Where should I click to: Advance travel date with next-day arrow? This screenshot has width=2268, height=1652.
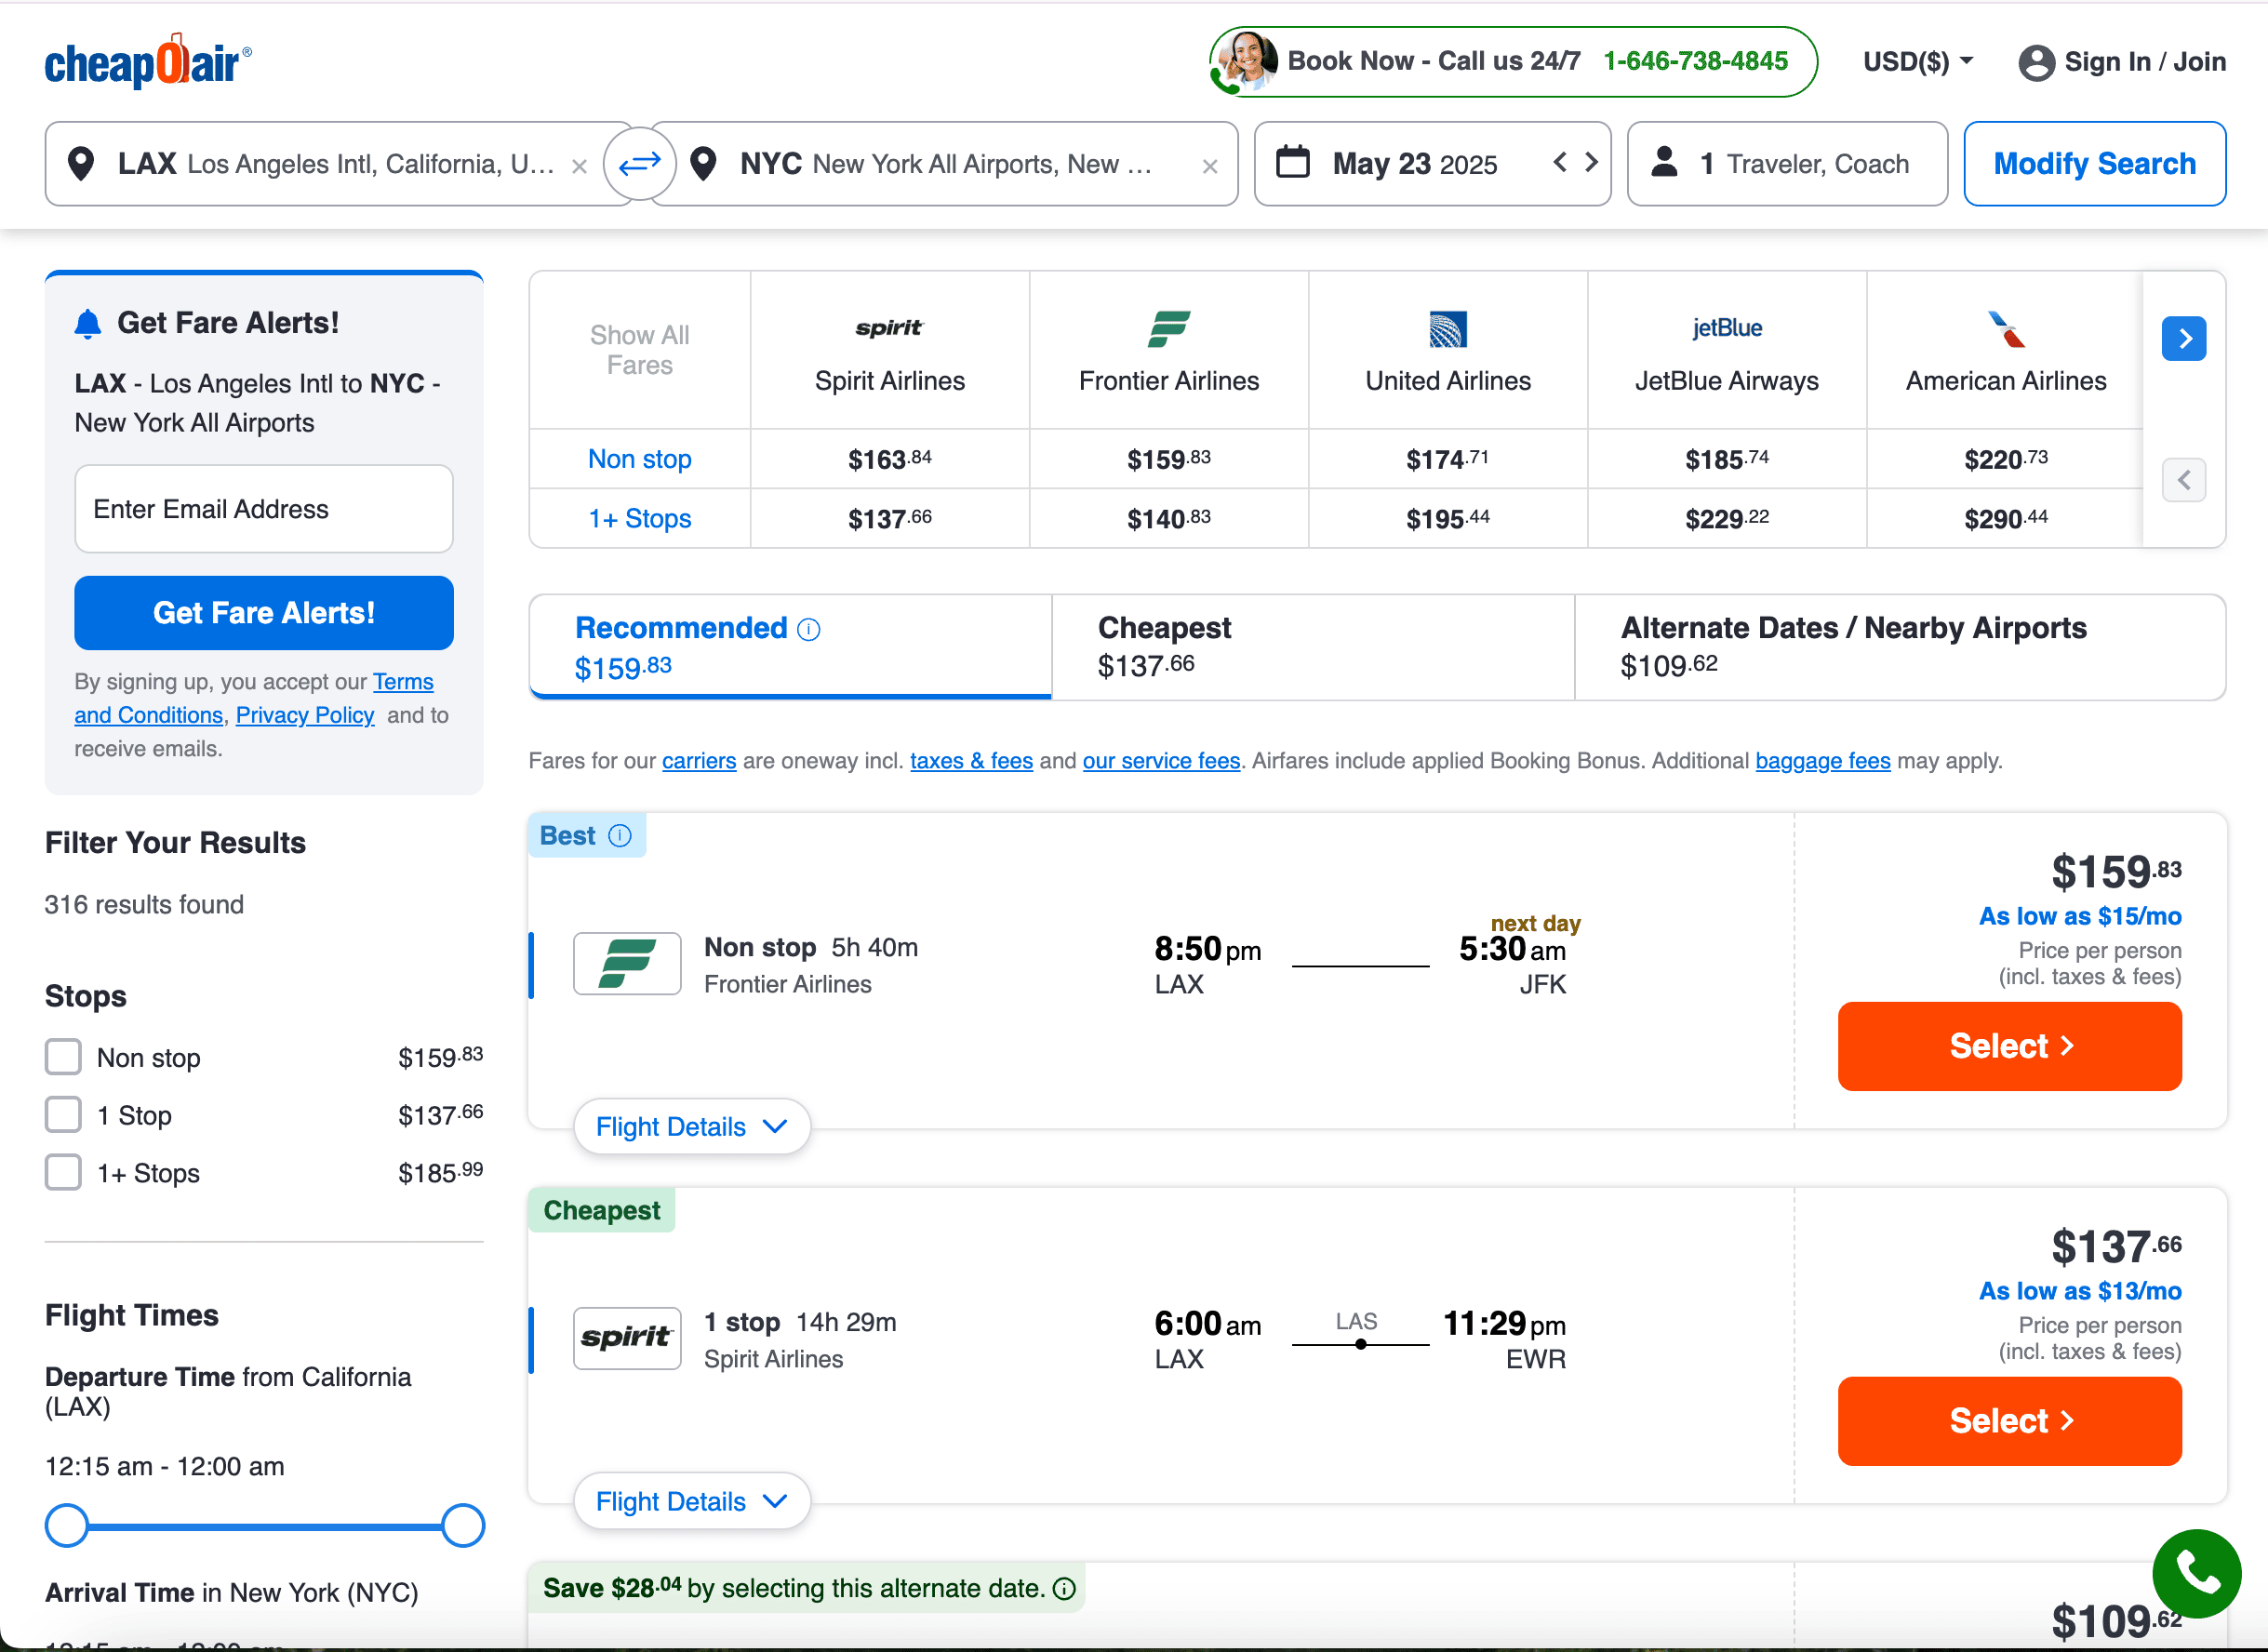click(1591, 162)
